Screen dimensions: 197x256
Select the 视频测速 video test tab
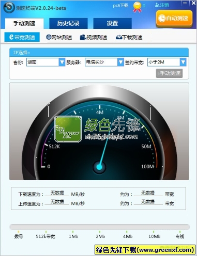pos(94,37)
